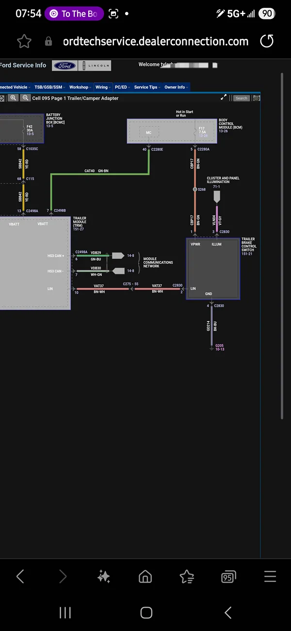Open the browser AI sparkle icon
The image size is (291, 631).
[103, 576]
